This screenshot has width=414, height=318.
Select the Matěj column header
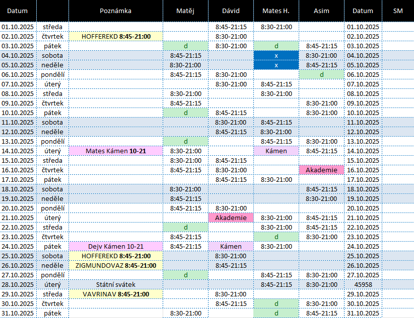[x=185, y=11]
